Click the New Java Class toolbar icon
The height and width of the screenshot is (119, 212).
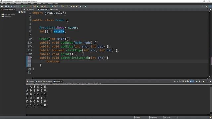[x=38, y=6]
